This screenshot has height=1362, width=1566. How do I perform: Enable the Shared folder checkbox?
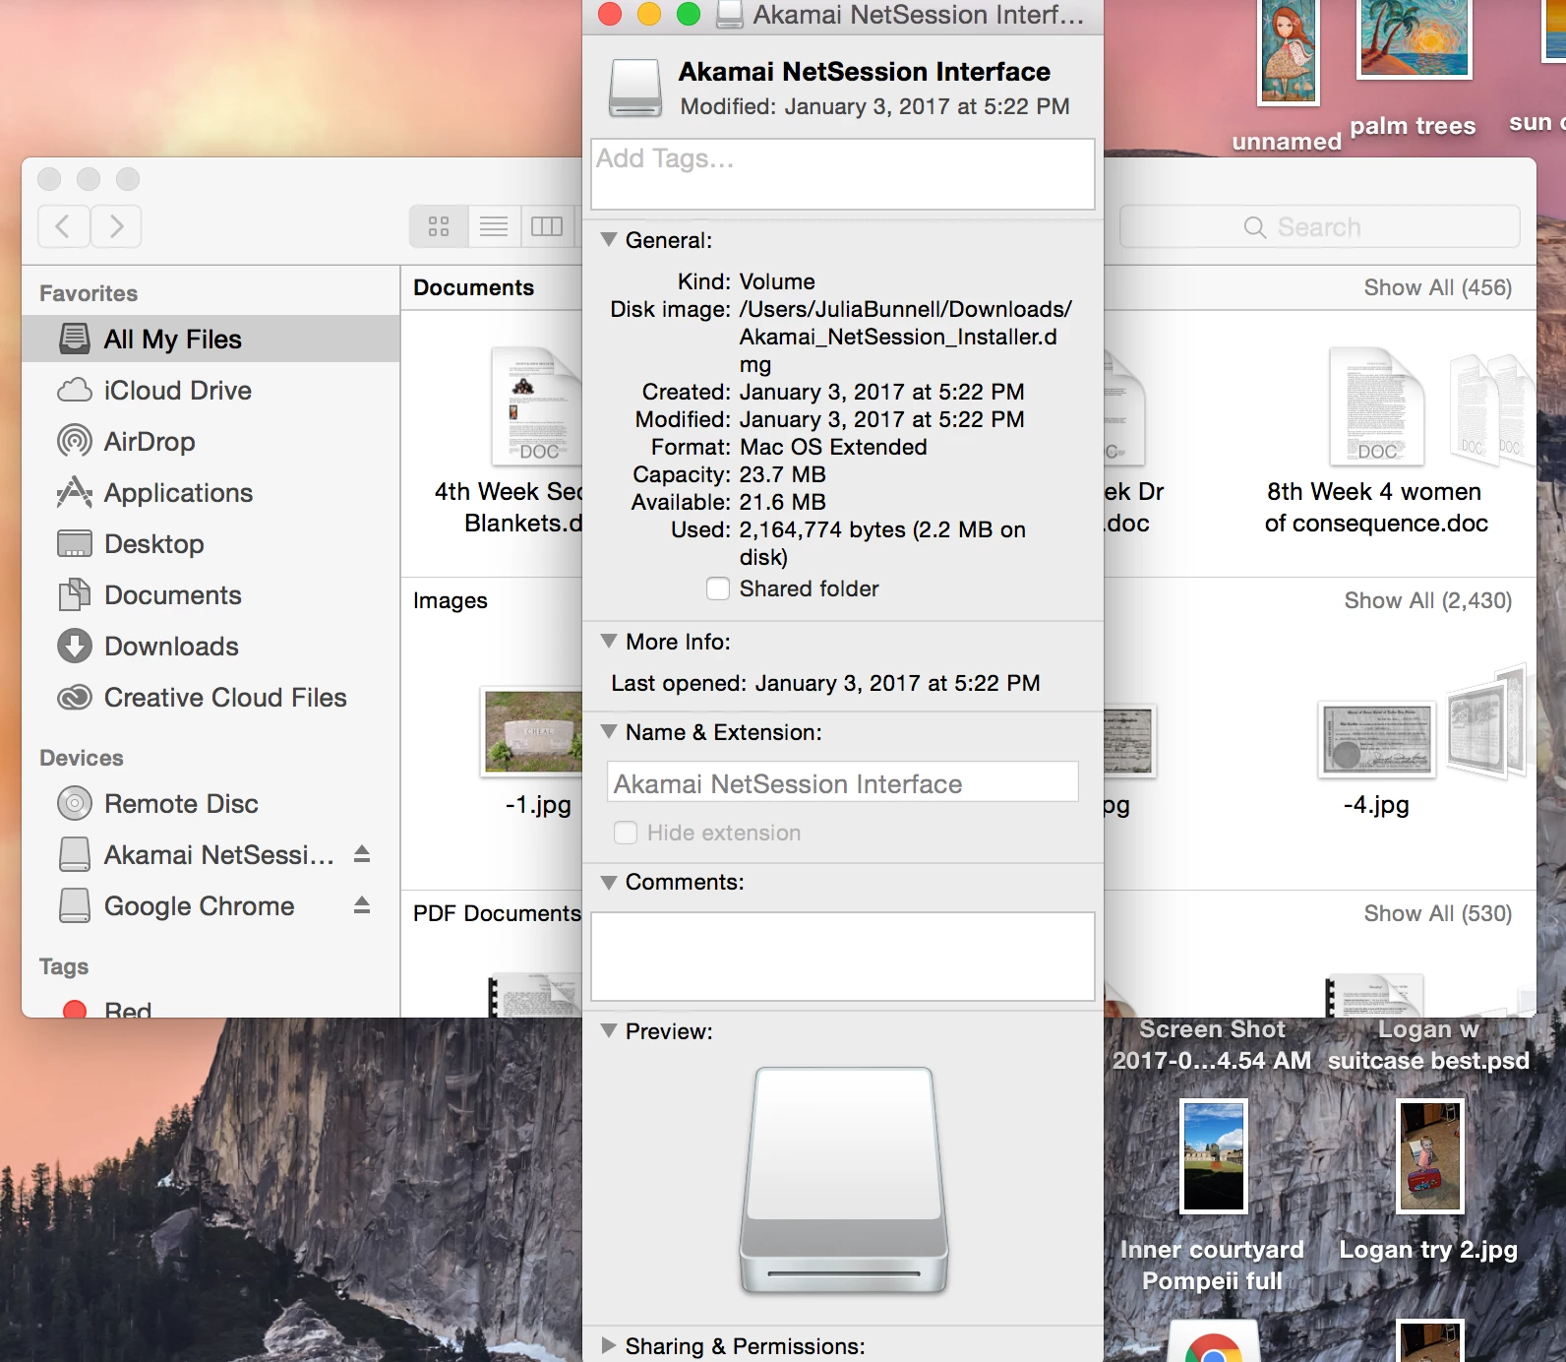[718, 588]
